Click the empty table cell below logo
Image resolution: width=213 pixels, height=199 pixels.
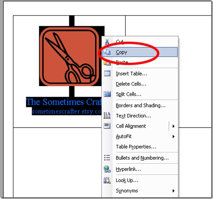[57, 162]
